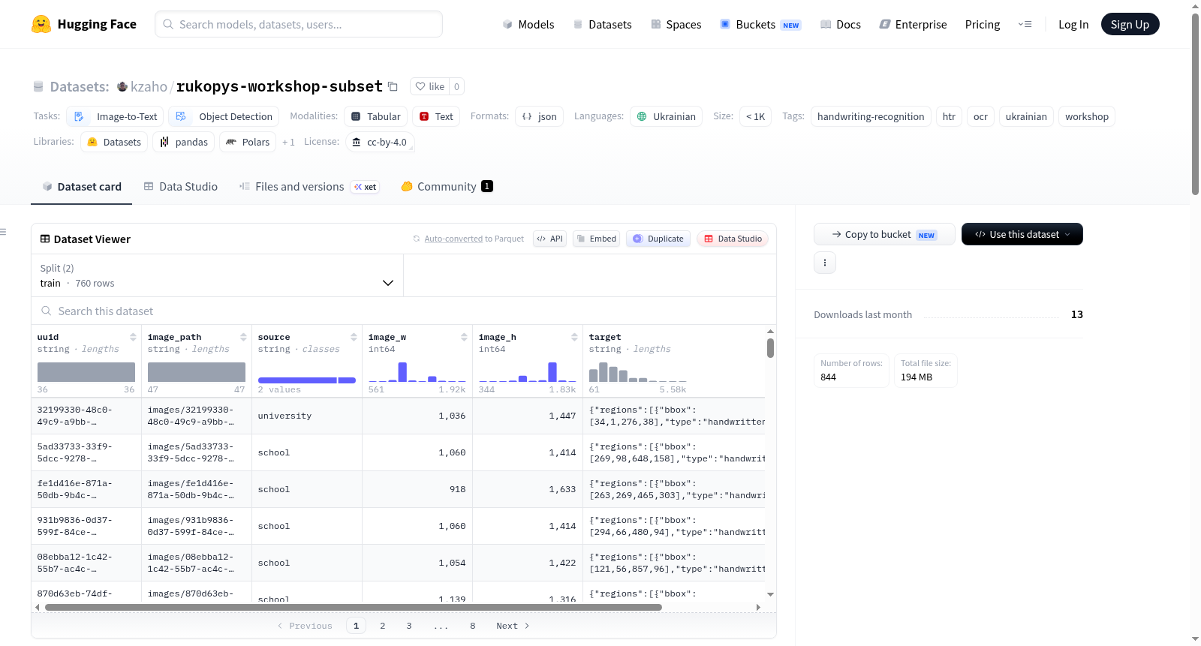Like this dataset
Viewport: 1201px width, 646px height.
(x=430, y=86)
